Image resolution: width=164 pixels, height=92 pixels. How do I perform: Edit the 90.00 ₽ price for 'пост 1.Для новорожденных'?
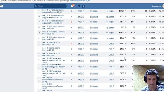click(x=81, y=79)
